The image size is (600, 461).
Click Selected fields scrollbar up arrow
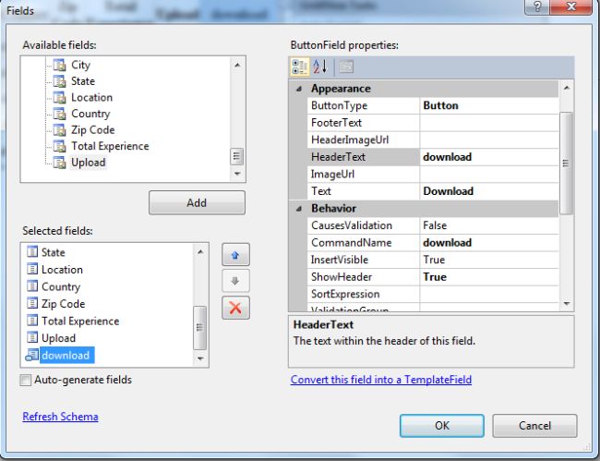pyautogui.click(x=200, y=252)
